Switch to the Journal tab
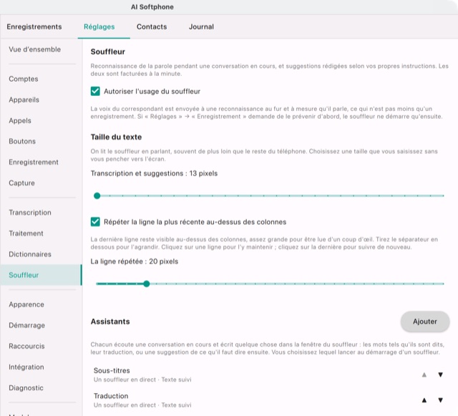The height and width of the screenshot is (416, 458). pos(201,26)
